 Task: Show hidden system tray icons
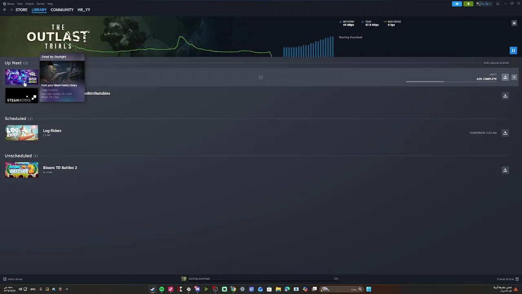pos(66,289)
